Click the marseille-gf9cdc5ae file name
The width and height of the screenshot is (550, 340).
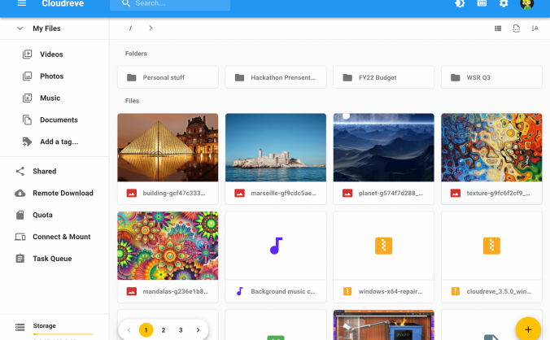pyautogui.click(x=283, y=193)
